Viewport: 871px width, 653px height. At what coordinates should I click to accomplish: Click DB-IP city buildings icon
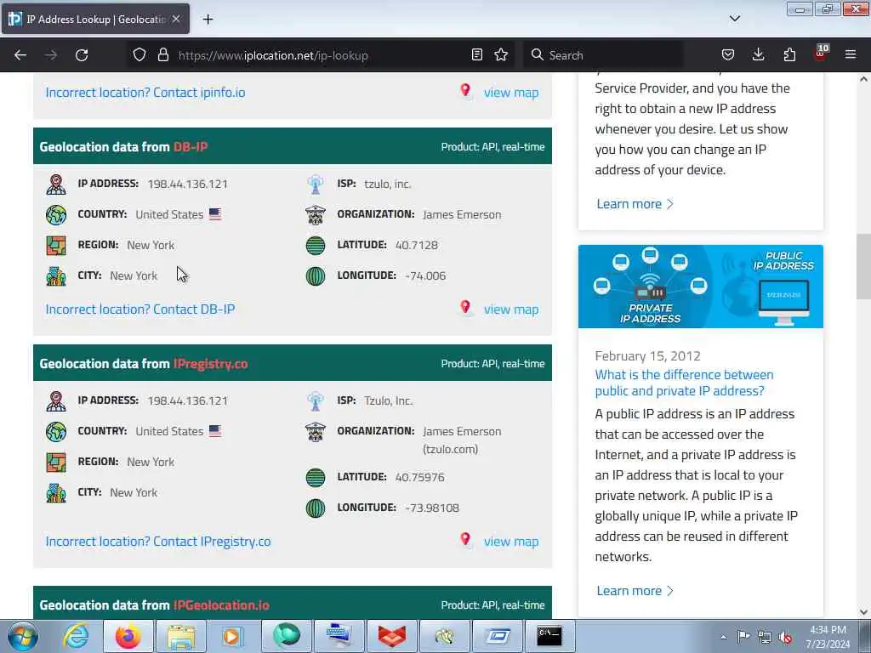click(x=56, y=276)
